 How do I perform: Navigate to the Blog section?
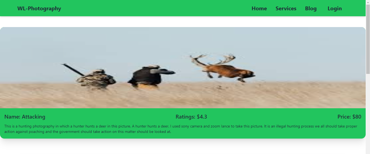311,8
